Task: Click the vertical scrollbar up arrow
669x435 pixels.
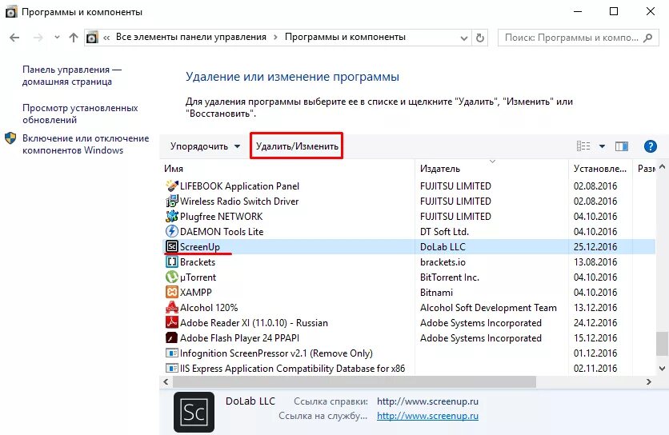Action: (662, 167)
